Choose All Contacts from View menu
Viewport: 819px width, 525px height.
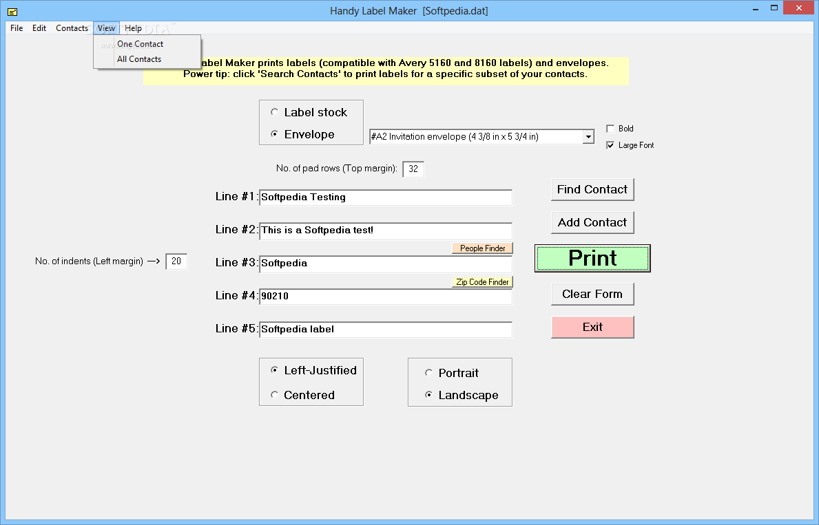147,59
